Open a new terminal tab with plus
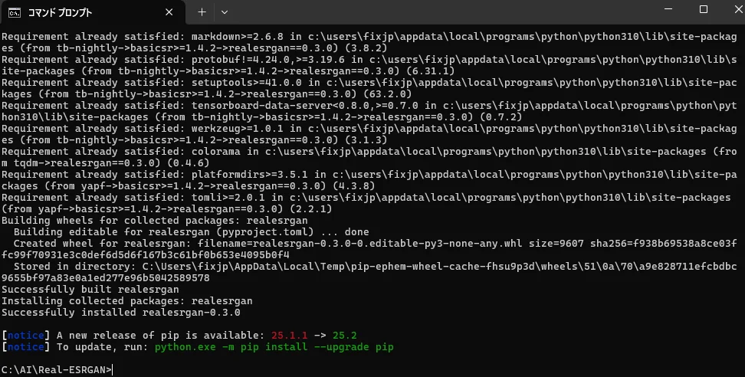 (202, 12)
